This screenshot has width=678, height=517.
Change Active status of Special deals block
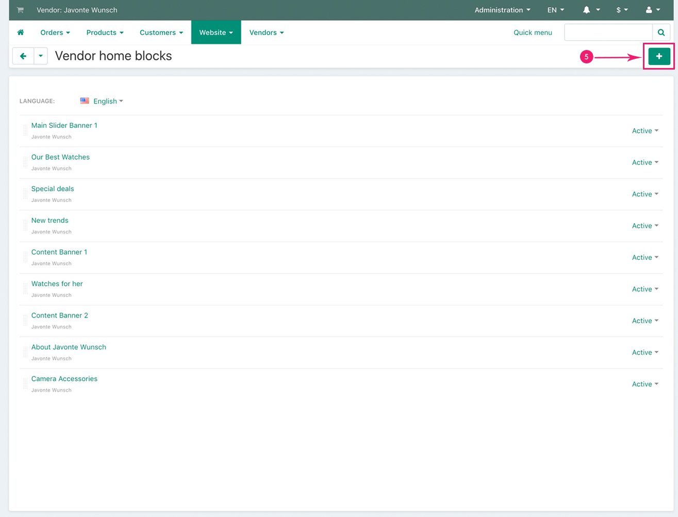point(645,194)
